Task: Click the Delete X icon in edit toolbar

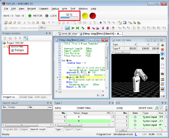Action: pos(37,22)
